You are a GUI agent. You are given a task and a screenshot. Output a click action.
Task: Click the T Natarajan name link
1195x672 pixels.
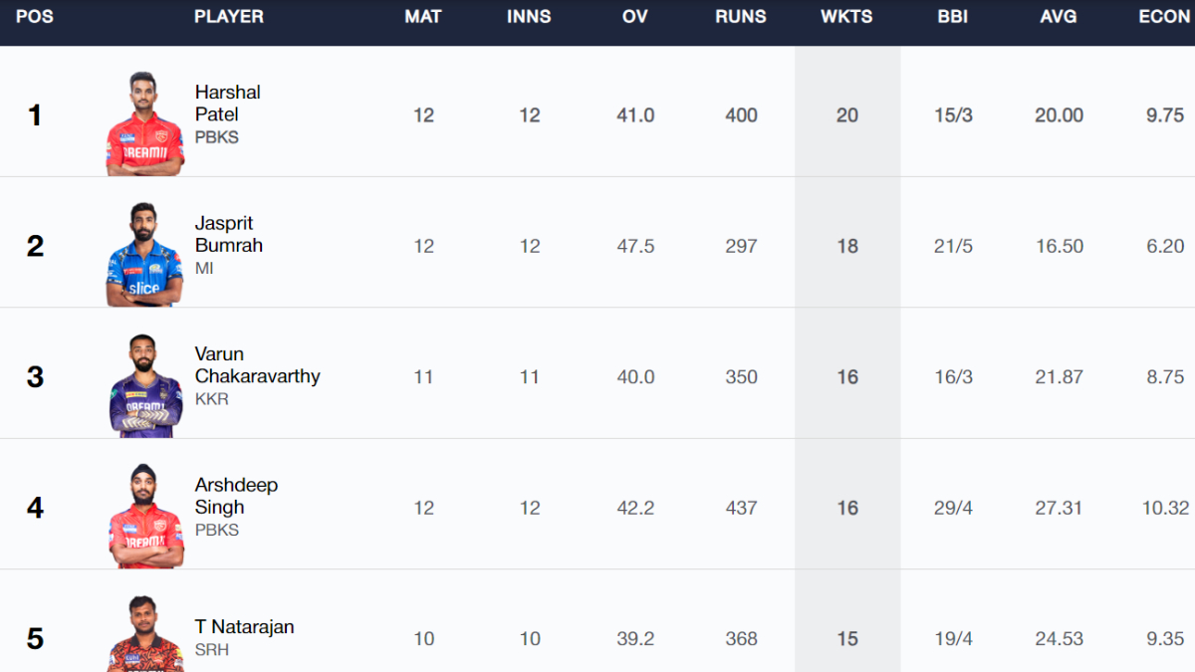tap(244, 627)
